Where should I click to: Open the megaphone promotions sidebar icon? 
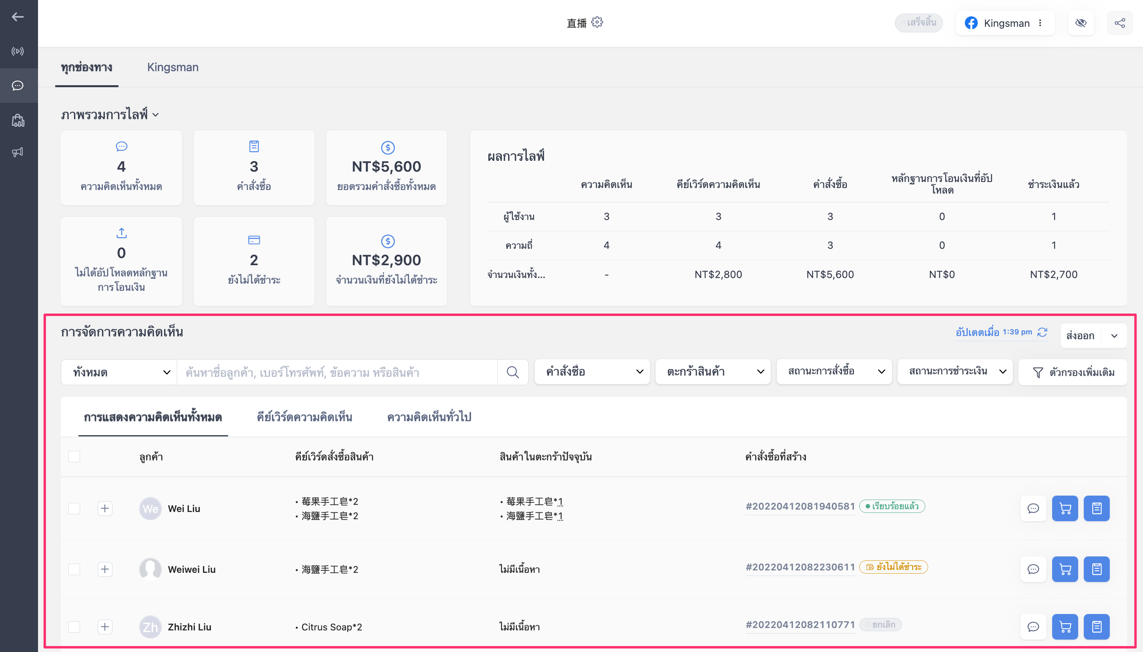(18, 152)
